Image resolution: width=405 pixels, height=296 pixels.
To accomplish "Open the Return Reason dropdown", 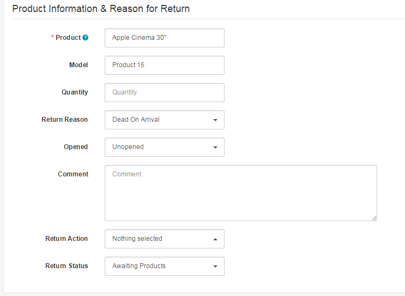I will (165, 120).
